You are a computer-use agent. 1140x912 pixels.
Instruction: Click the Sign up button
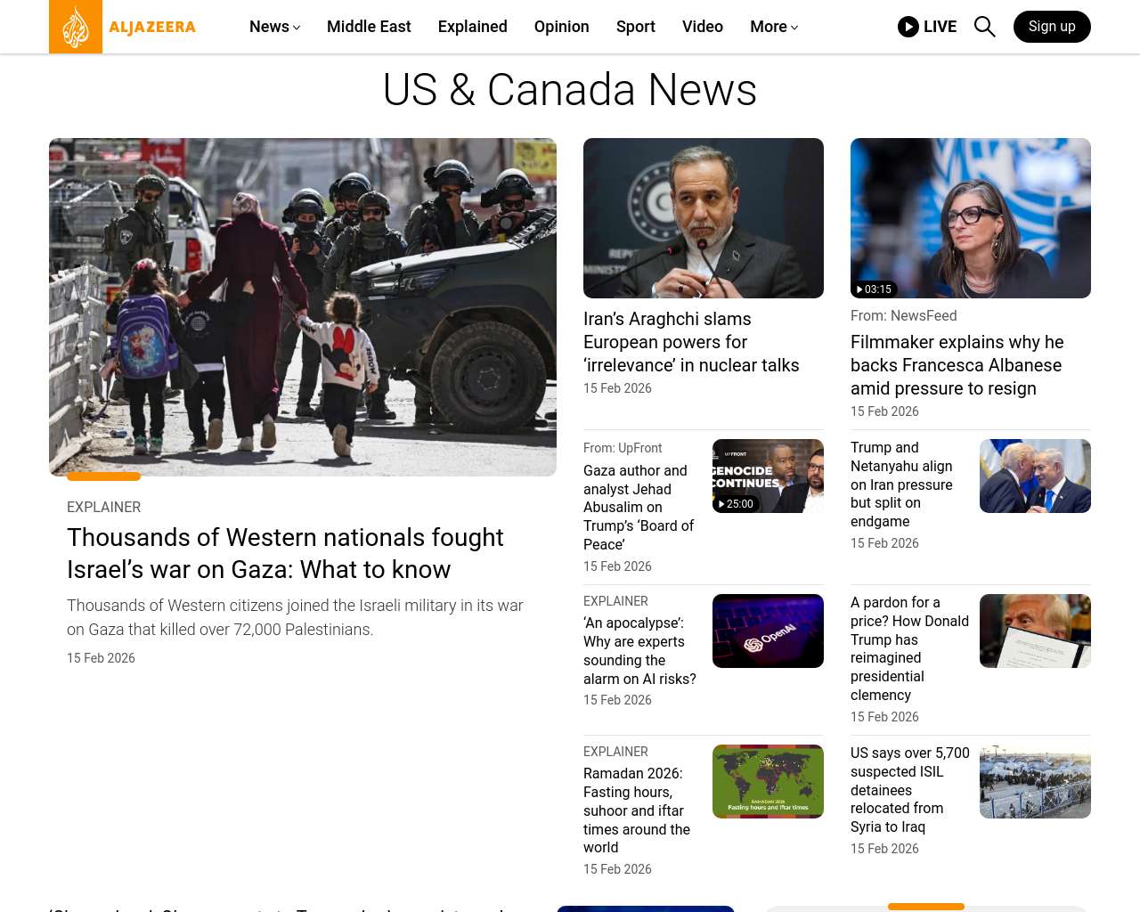click(1051, 27)
